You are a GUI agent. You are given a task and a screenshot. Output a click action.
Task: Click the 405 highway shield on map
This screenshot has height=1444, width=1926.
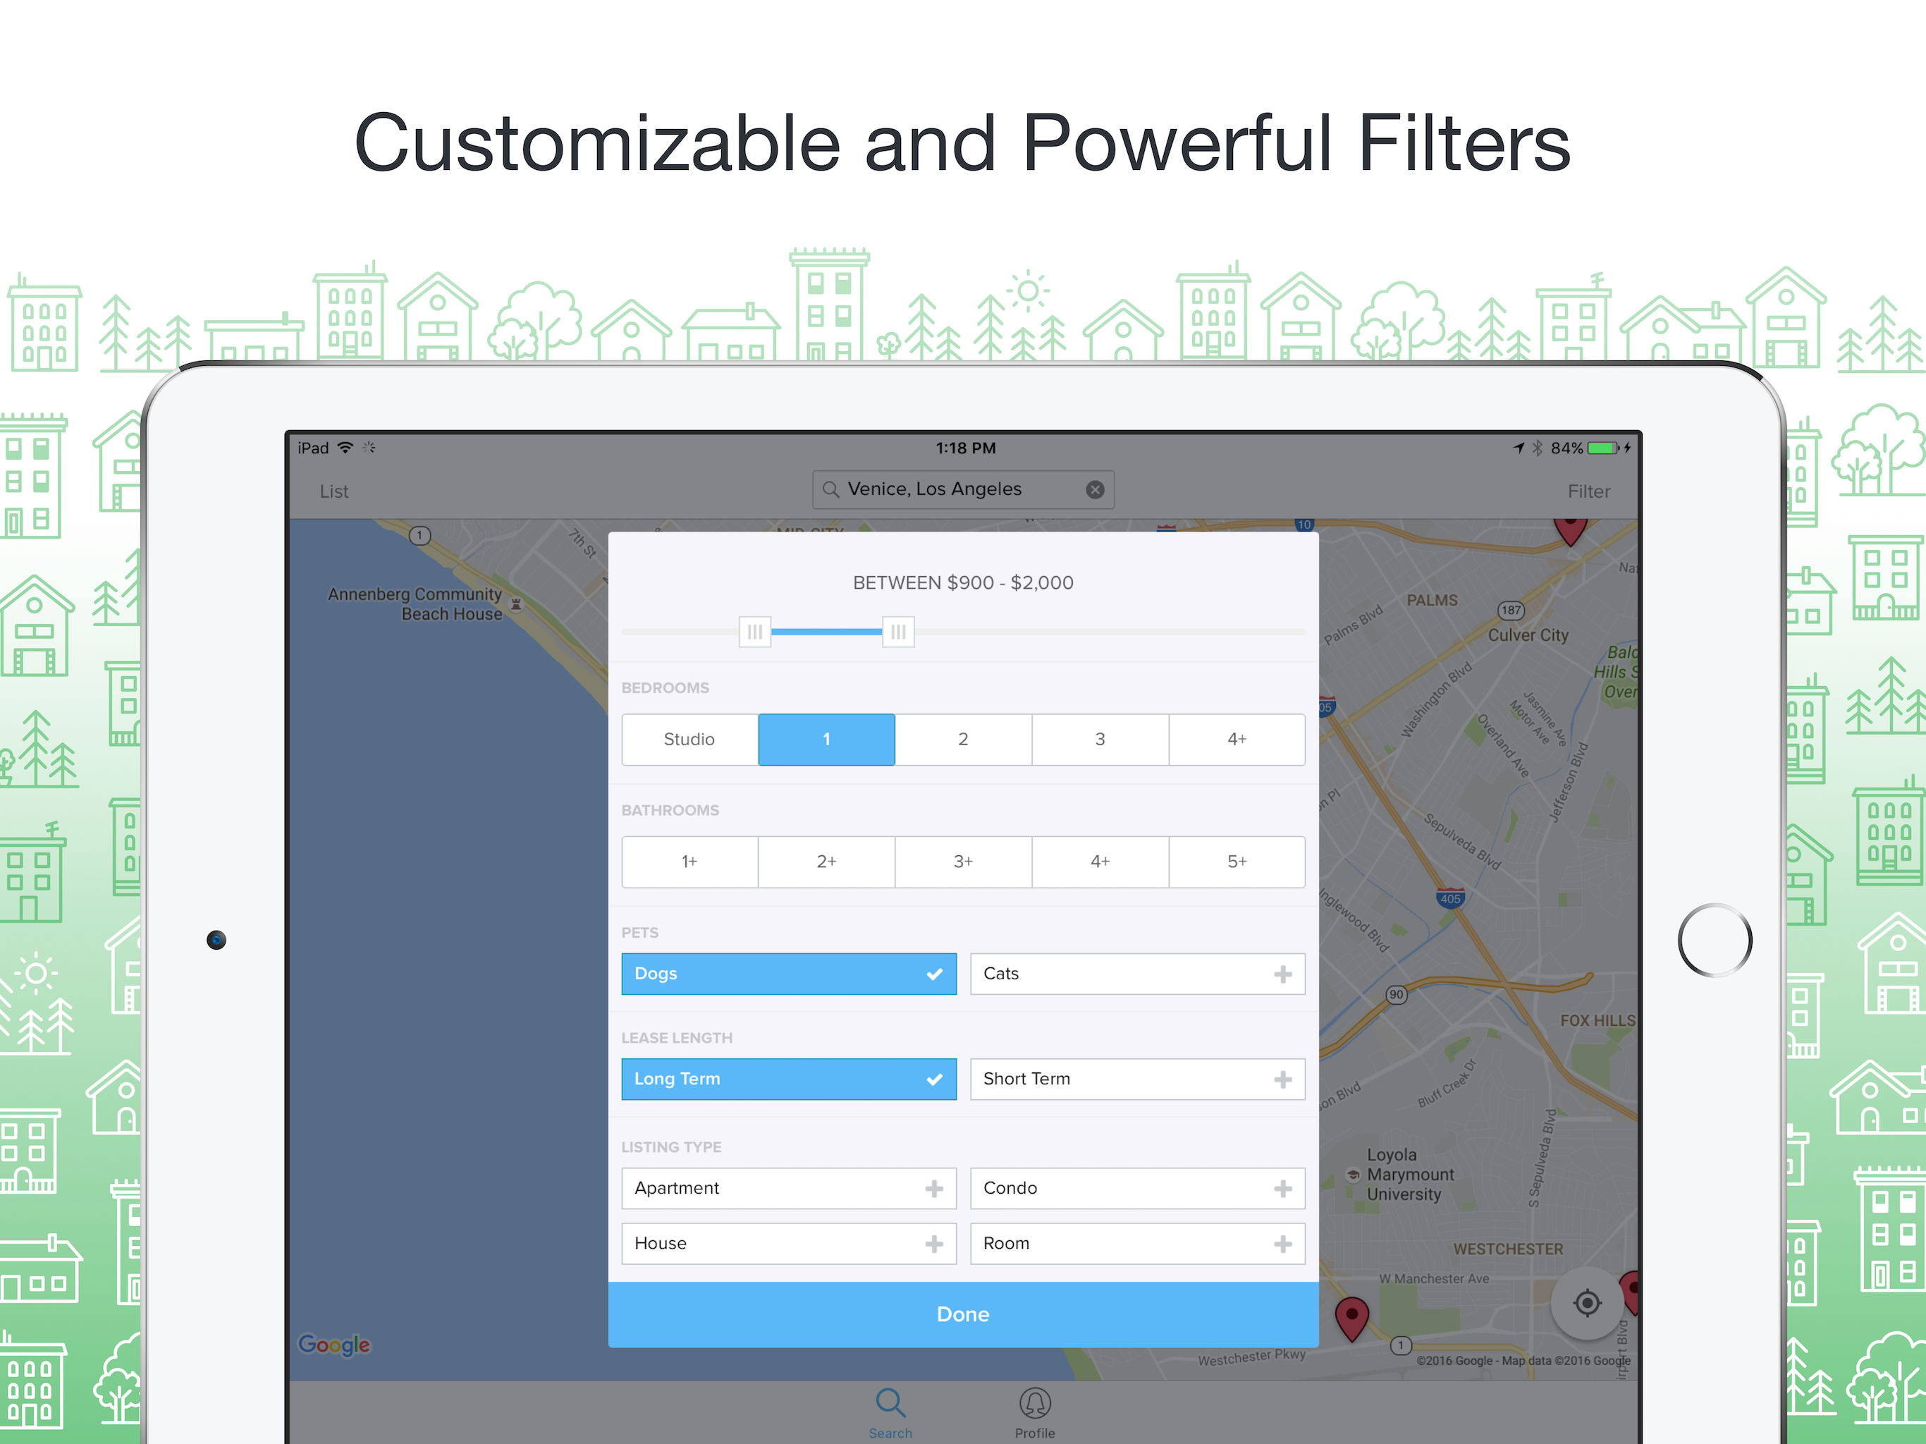click(x=1449, y=898)
